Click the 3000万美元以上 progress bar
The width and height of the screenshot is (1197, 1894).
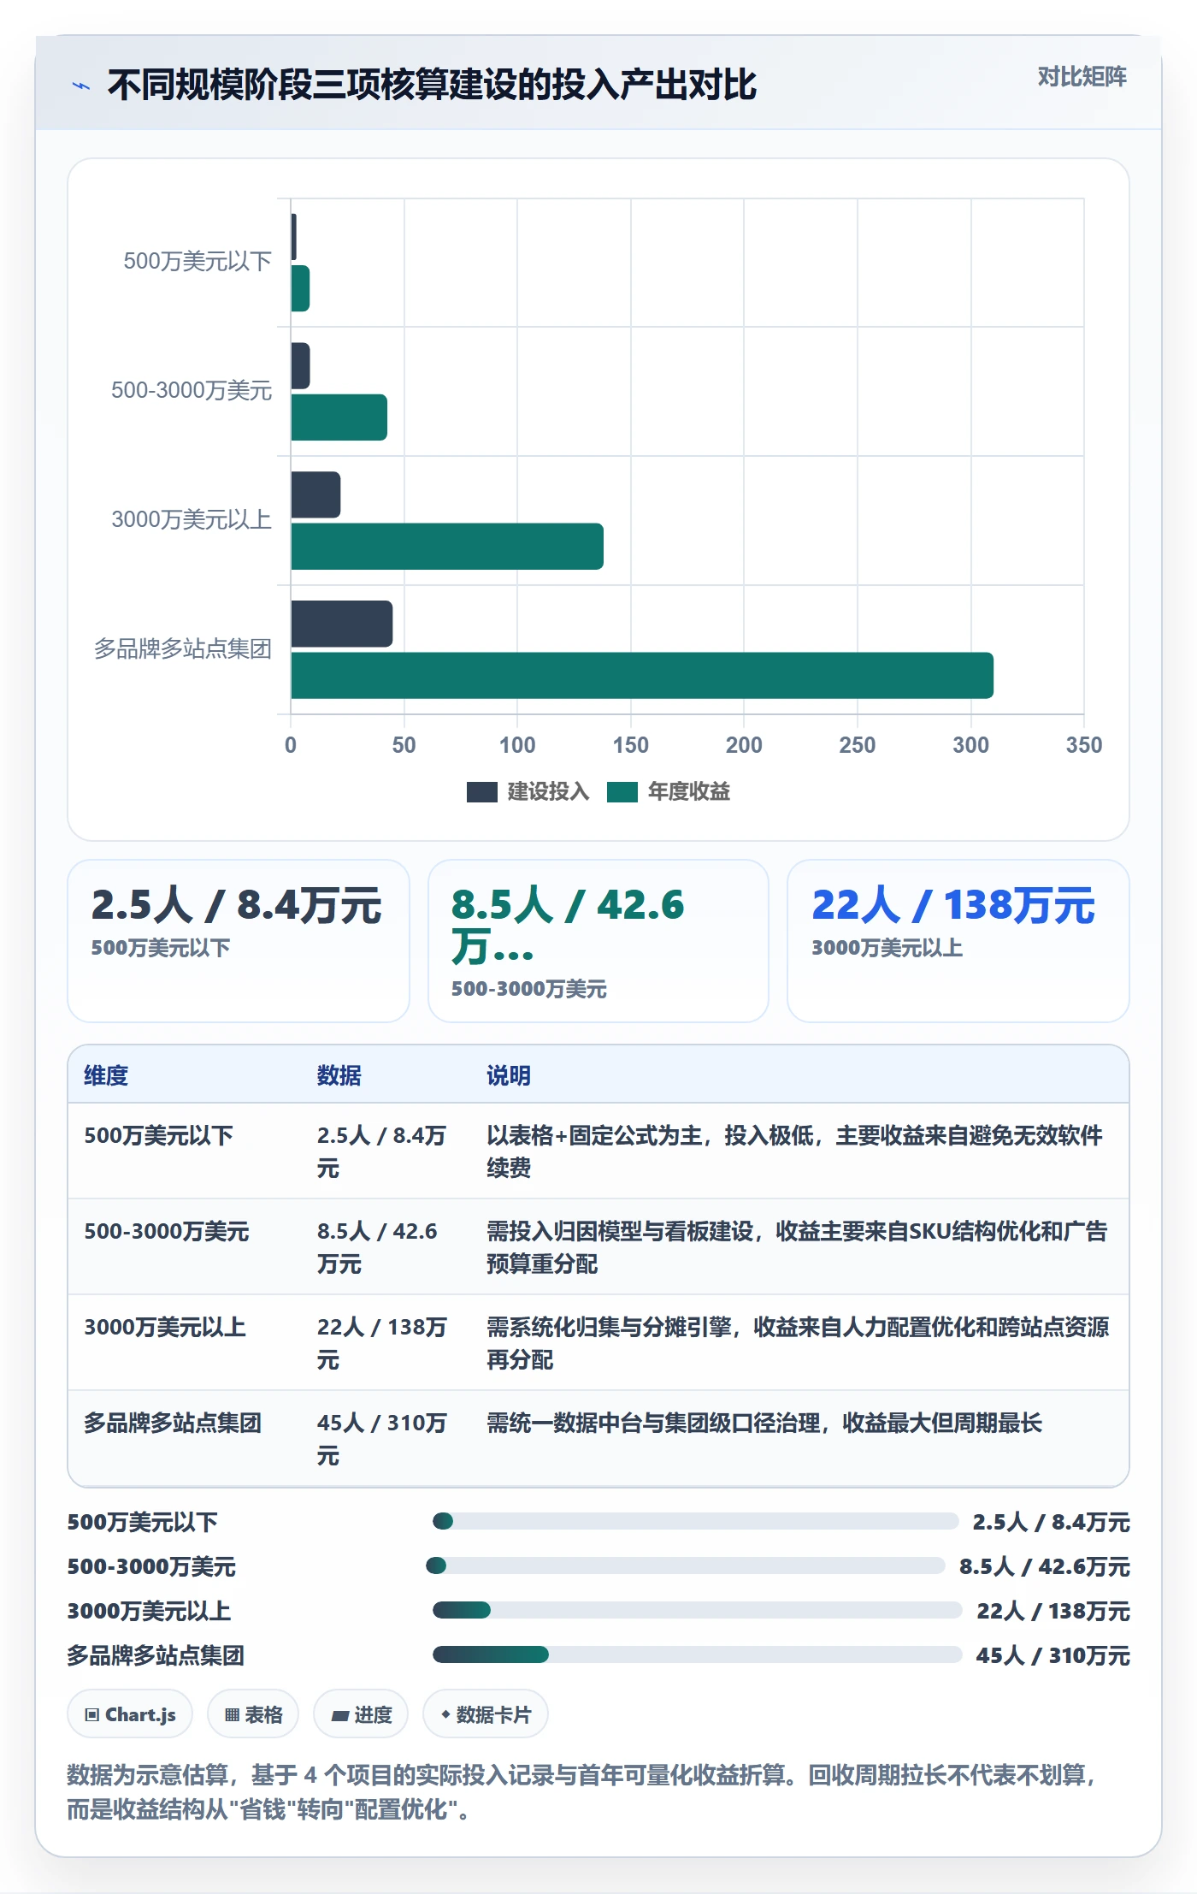point(698,1610)
